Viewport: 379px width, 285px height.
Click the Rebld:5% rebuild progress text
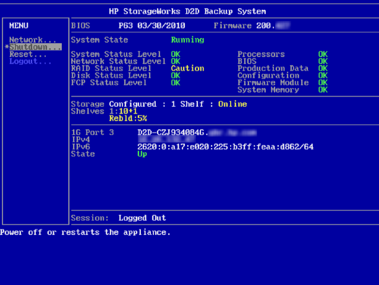pyautogui.click(x=128, y=118)
